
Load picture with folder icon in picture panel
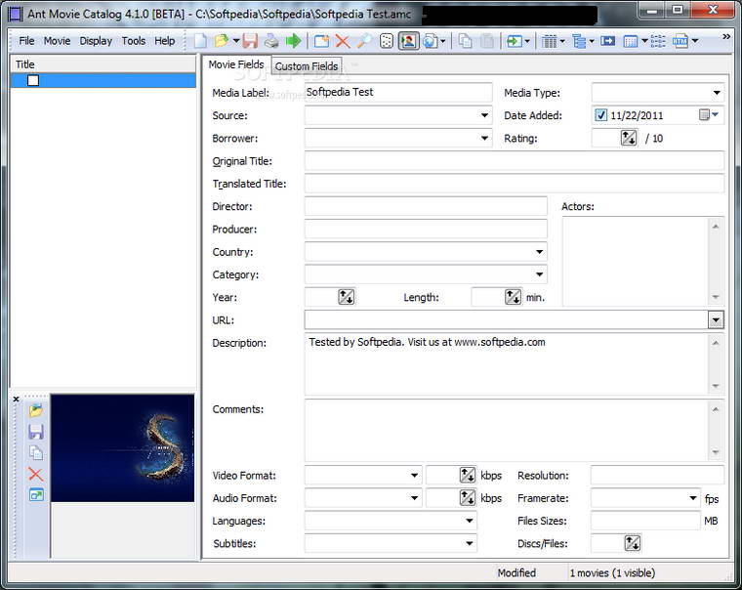coord(36,410)
